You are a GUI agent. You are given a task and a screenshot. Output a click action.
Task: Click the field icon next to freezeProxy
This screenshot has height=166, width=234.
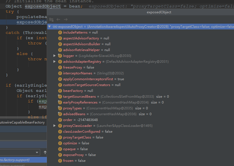[60, 67]
